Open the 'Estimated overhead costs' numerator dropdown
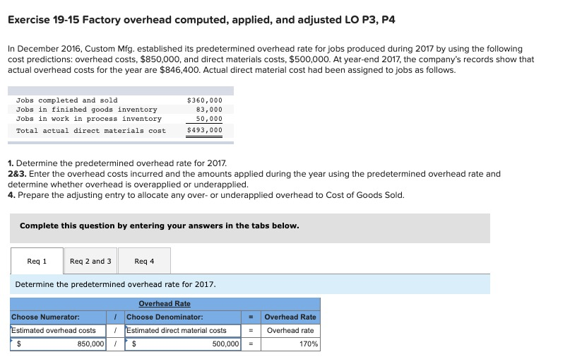 pyautogui.click(x=58, y=330)
